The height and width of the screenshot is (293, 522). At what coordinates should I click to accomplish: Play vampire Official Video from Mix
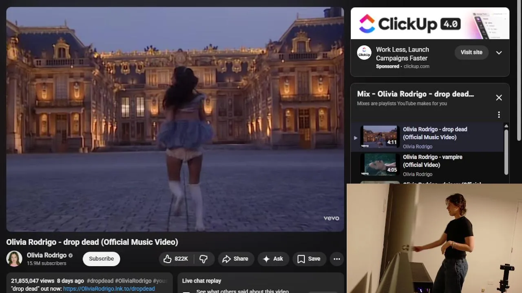[427, 165]
